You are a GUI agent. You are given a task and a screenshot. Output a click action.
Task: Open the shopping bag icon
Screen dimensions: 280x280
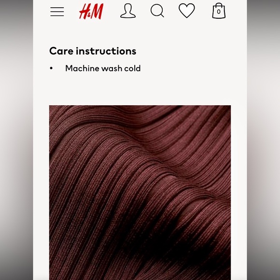(219, 11)
